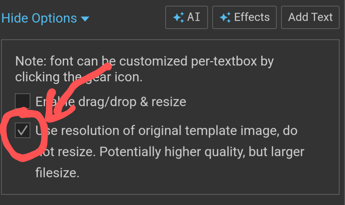Click the 'AI' text label
345x205 pixels.
point(194,17)
